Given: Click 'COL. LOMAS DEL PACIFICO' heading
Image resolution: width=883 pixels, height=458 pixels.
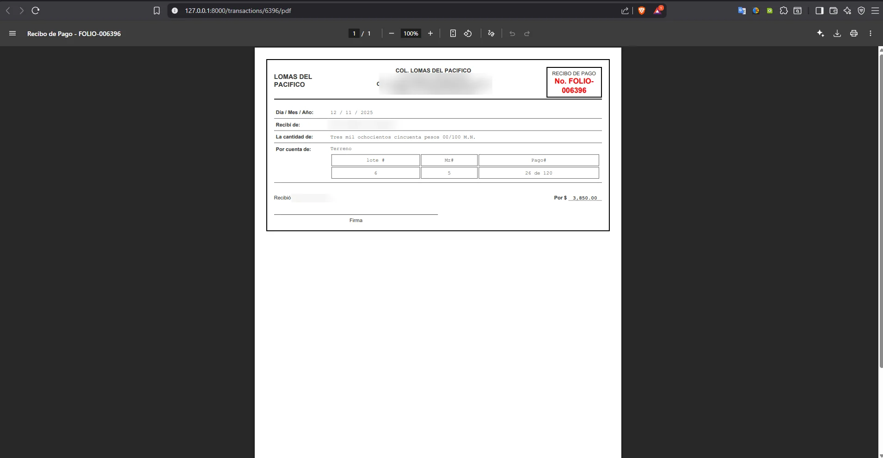Looking at the screenshot, I should pyautogui.click(x=433, y=71).
